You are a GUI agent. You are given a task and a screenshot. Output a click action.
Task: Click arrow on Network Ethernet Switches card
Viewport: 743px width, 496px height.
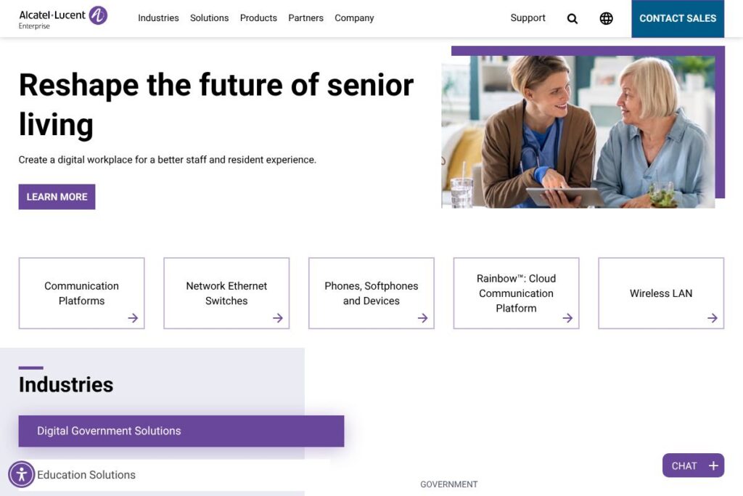coord(278,318)
